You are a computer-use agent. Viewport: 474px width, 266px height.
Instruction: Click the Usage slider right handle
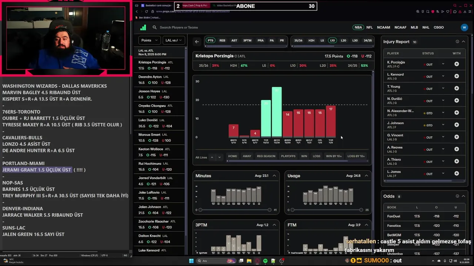coord(361,210)
